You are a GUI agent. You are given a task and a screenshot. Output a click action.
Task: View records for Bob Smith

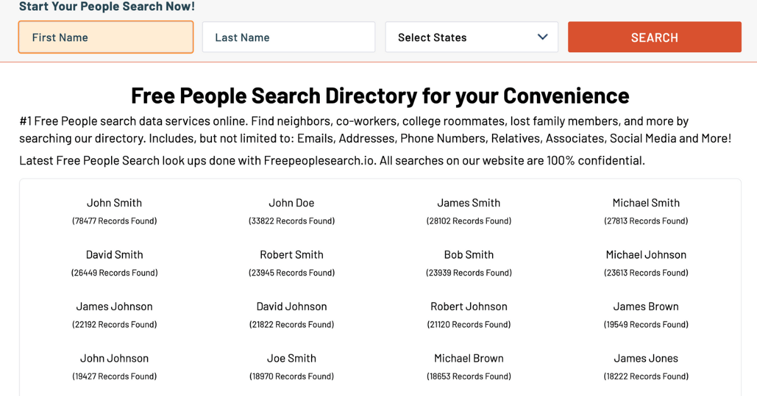point(469,254)
